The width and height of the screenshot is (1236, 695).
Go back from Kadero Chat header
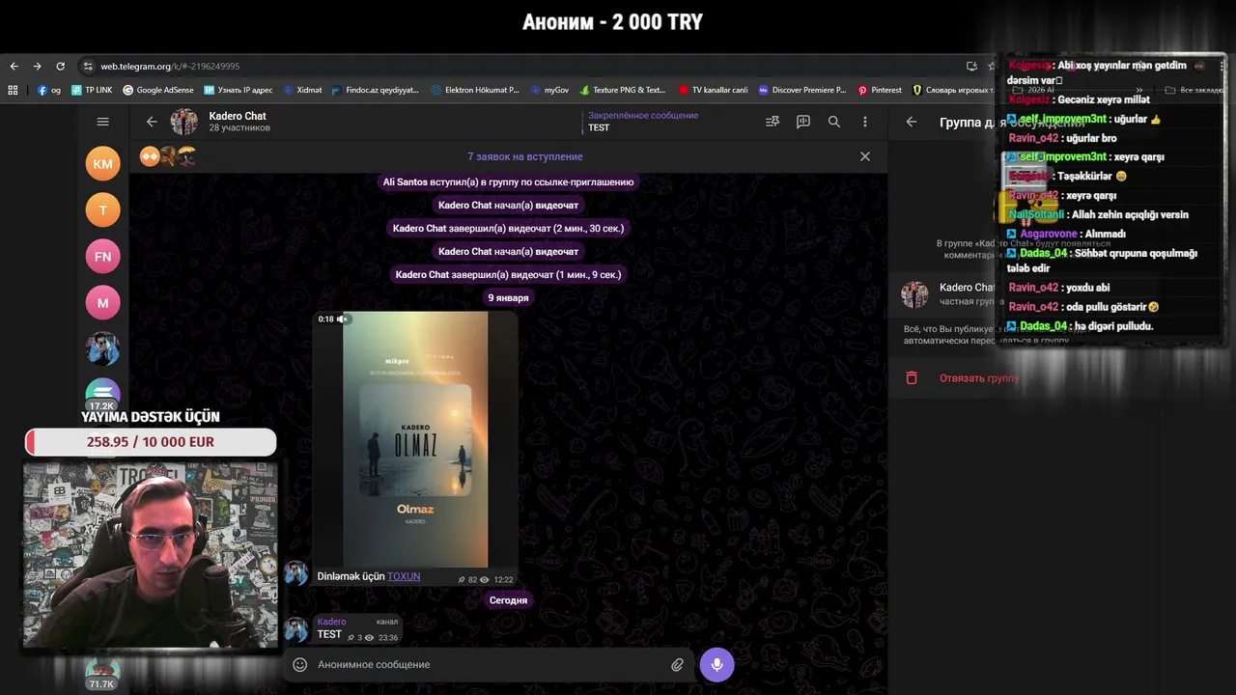click(152, 122)
